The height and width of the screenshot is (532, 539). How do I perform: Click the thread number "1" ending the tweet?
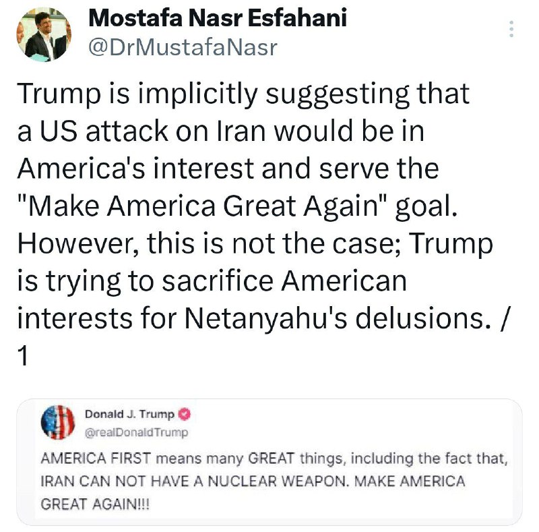pos(23,355)
